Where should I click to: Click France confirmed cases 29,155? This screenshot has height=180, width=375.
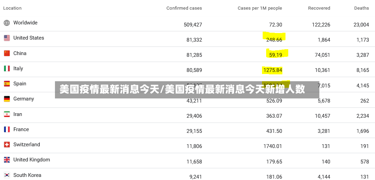[x=194, y=131]
